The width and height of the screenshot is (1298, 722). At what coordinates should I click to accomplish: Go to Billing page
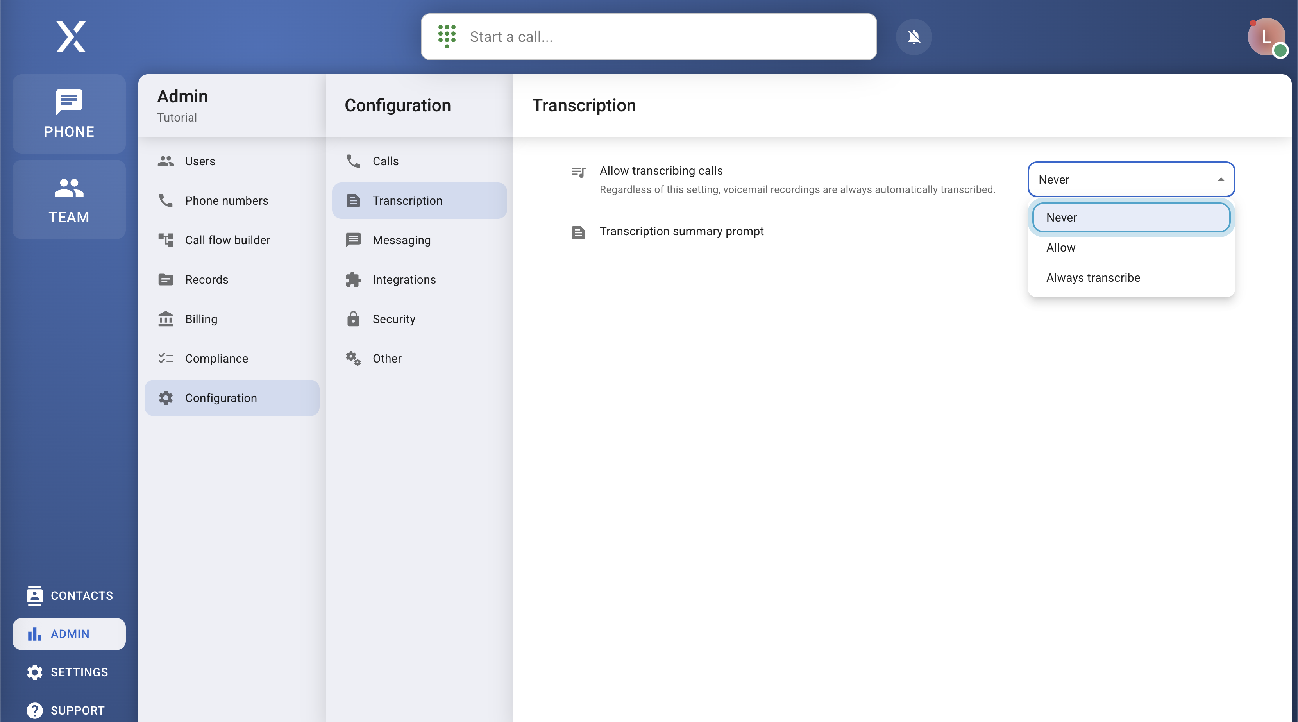pos(200,319)
